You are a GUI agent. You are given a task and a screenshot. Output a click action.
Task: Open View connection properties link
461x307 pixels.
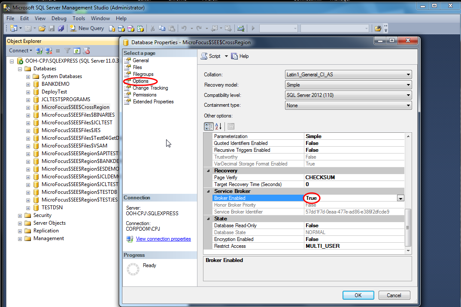[x=163, y=239]
